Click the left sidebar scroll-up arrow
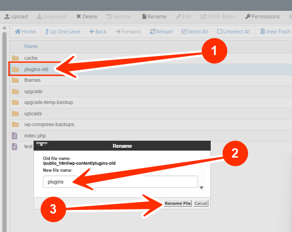The width and height of the screenshot is (292, 232). pos(4,28)
